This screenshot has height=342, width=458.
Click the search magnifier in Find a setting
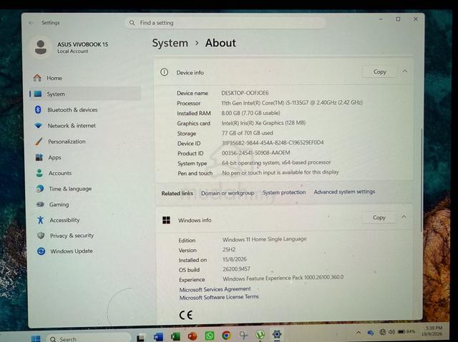click(x=132, y=23)
